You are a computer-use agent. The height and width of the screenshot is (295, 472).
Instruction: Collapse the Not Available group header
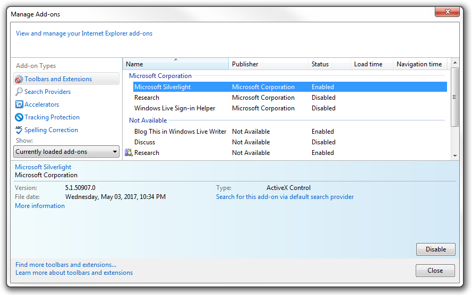[x=148, y=120]
